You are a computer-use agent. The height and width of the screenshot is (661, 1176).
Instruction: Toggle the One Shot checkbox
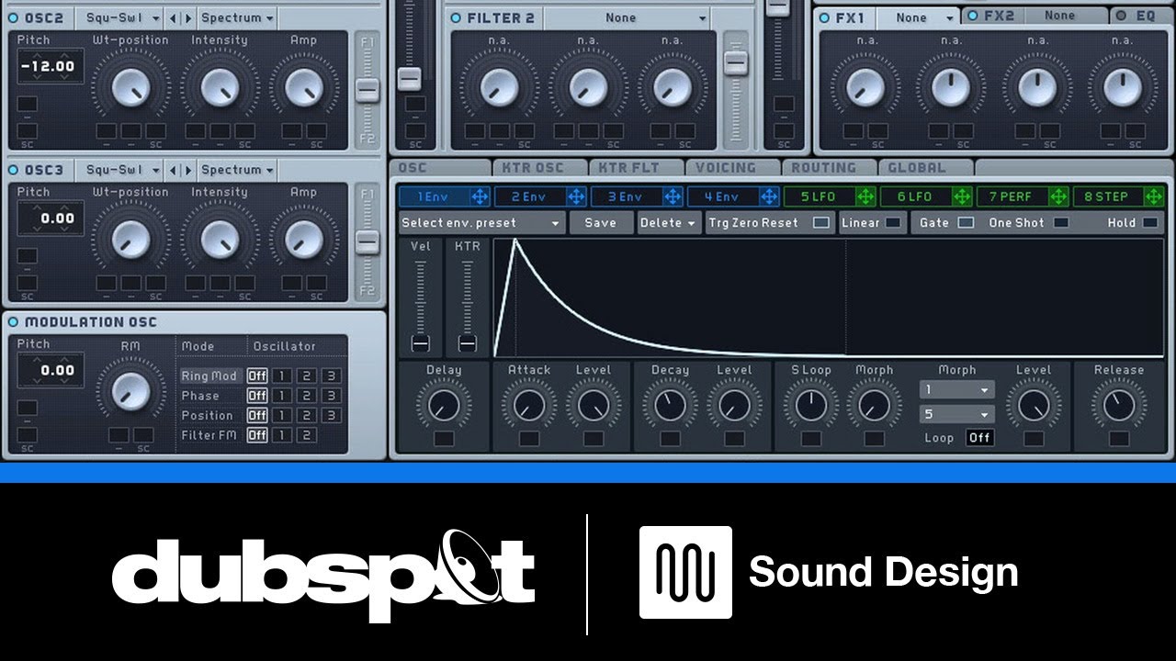click(1061, 223)
